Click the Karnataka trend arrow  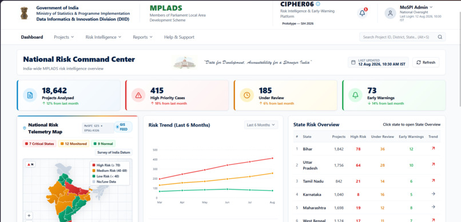[x=433, y=194]
